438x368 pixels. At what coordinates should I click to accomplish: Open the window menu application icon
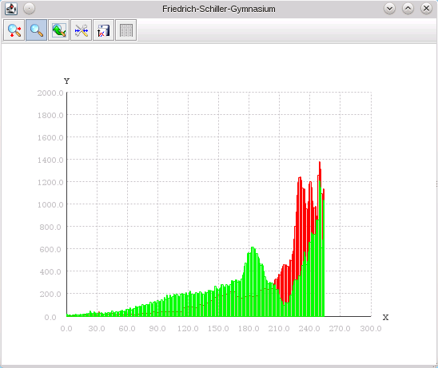pos(11,9)
